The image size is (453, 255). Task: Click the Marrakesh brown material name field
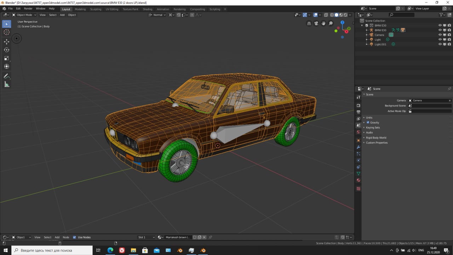click(178, 237)
